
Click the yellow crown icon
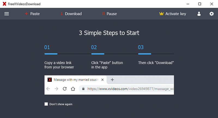161,14
